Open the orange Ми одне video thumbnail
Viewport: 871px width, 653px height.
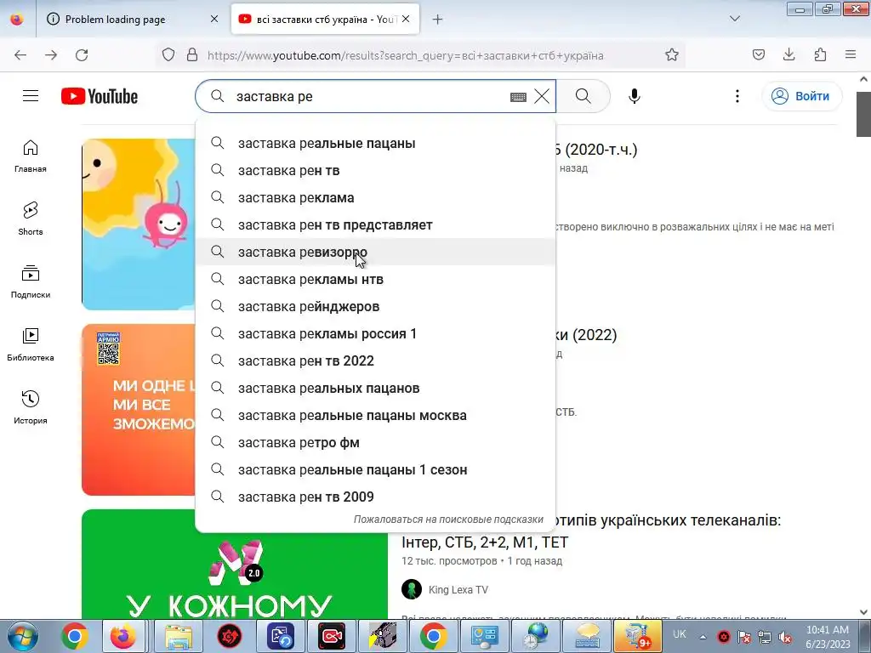tap(139, 410)
